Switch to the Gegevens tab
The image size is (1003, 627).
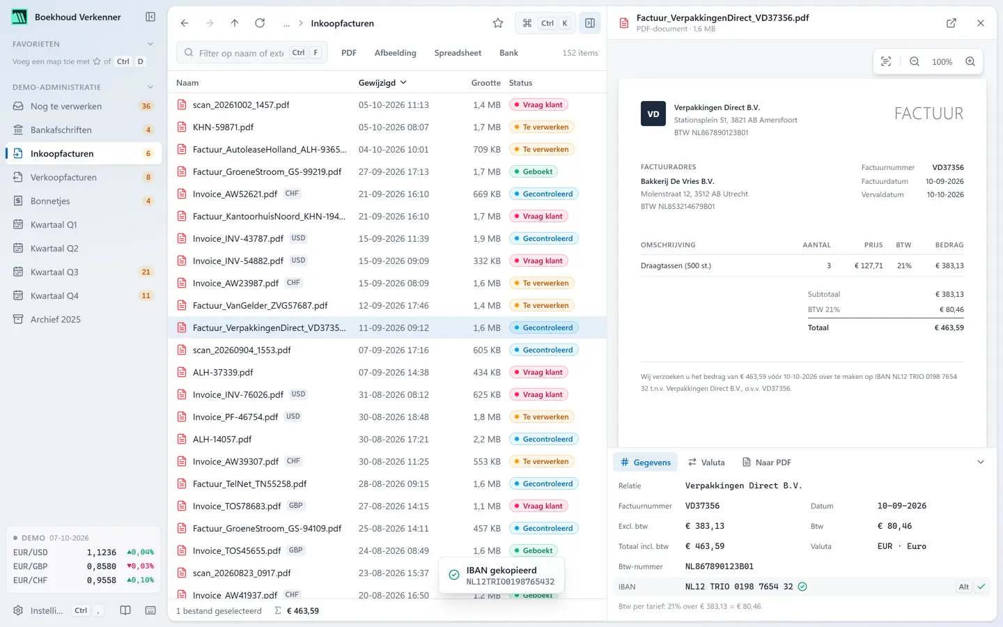pos(646,462)
